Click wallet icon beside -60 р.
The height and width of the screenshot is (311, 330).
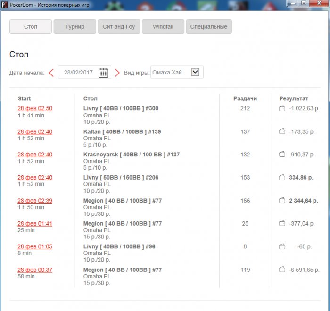tap(282, 246)
